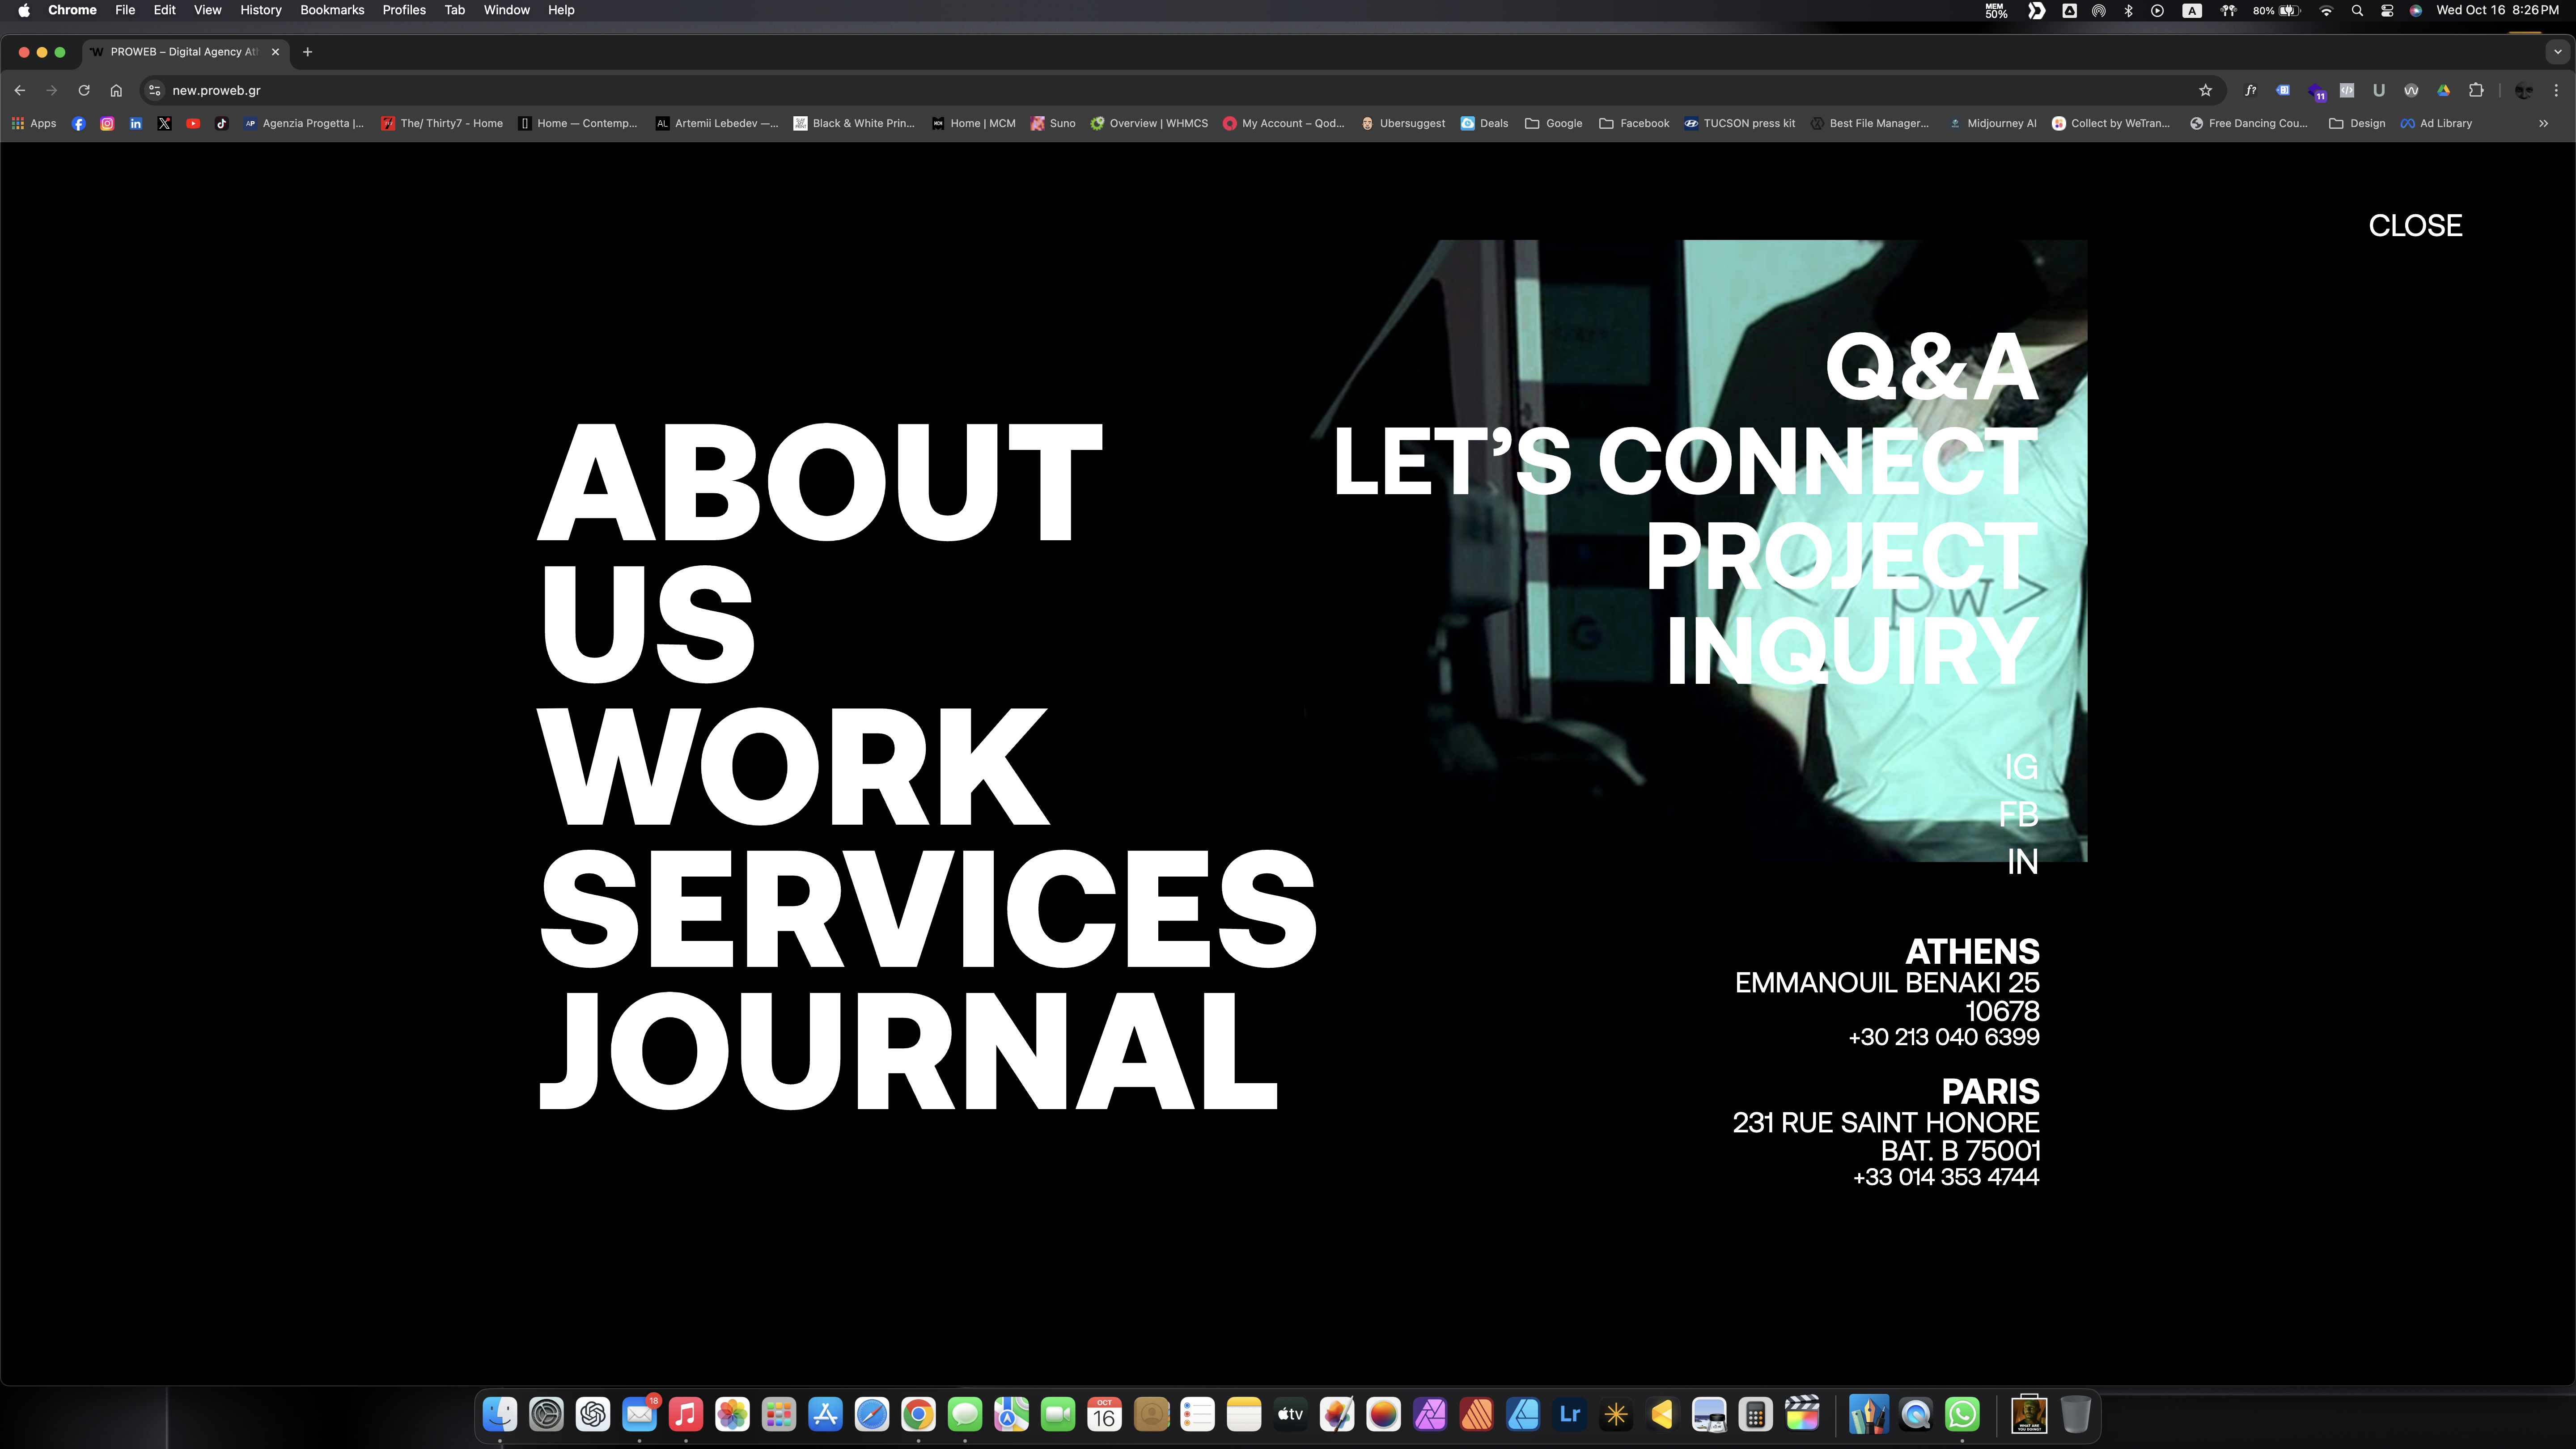Show hidden bookmarks with the double chevron

(x=2543, y=123)
